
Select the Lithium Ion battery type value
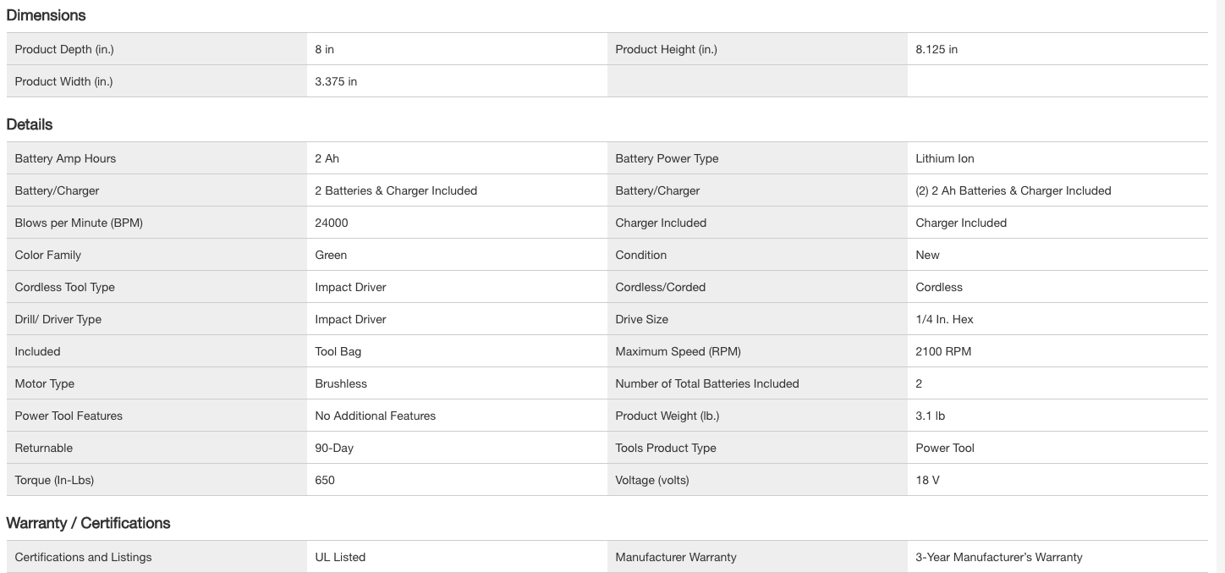click(944, 158)
